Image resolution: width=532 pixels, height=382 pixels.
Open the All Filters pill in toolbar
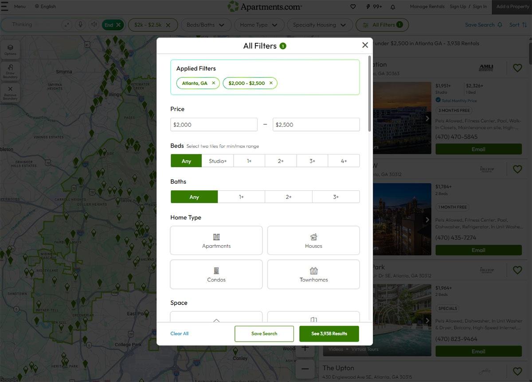[x=382, y=25]
